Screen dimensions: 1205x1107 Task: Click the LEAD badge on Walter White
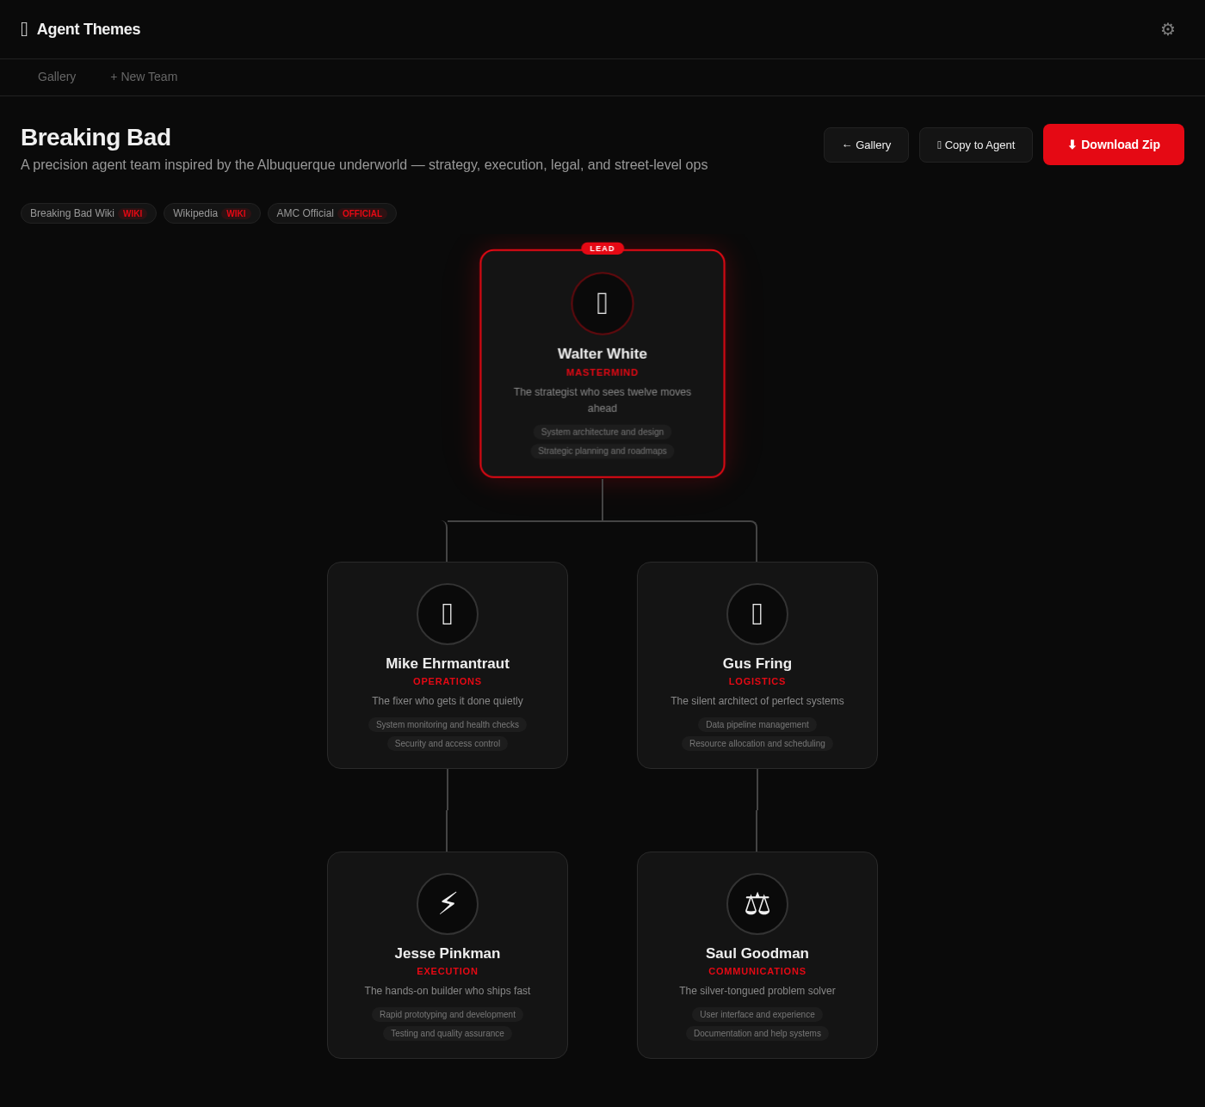[x=602, y=249]
